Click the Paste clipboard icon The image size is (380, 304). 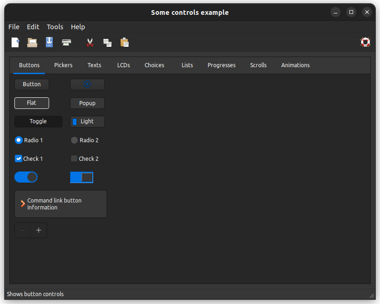(x=124, y=43)
